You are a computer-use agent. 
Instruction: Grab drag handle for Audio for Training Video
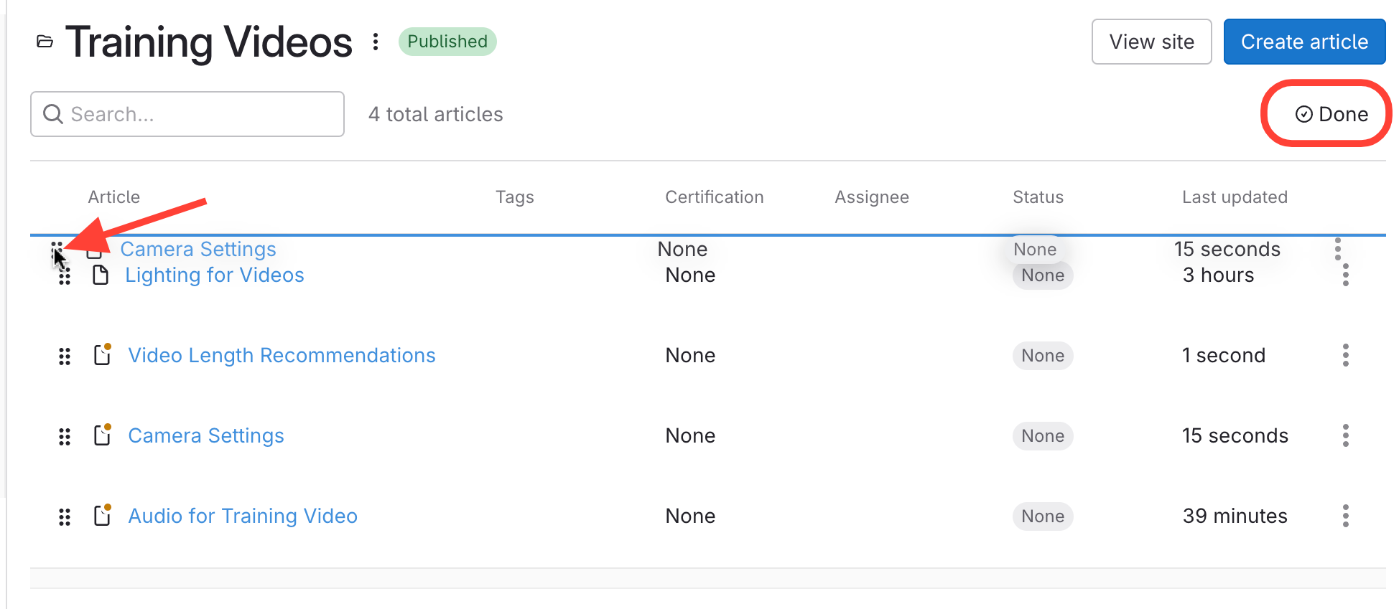[65, 516]
